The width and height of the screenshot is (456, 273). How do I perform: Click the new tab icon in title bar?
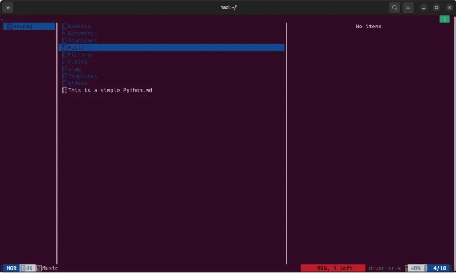pos(8,7)
